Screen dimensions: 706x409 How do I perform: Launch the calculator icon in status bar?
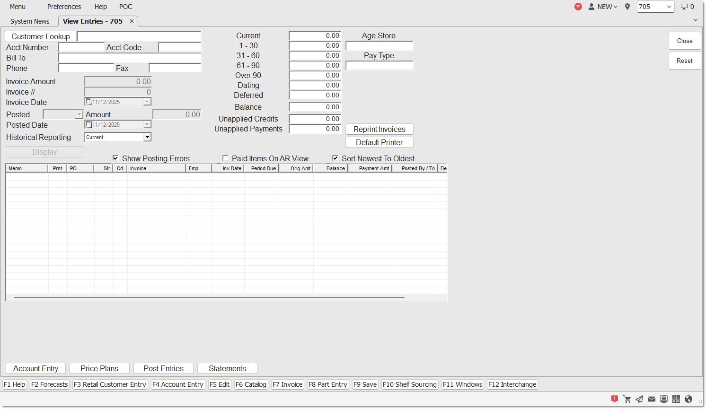click(x=676, y=399)
